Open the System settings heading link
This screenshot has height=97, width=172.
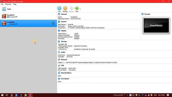pyautogui.click(x=64, y=22)
